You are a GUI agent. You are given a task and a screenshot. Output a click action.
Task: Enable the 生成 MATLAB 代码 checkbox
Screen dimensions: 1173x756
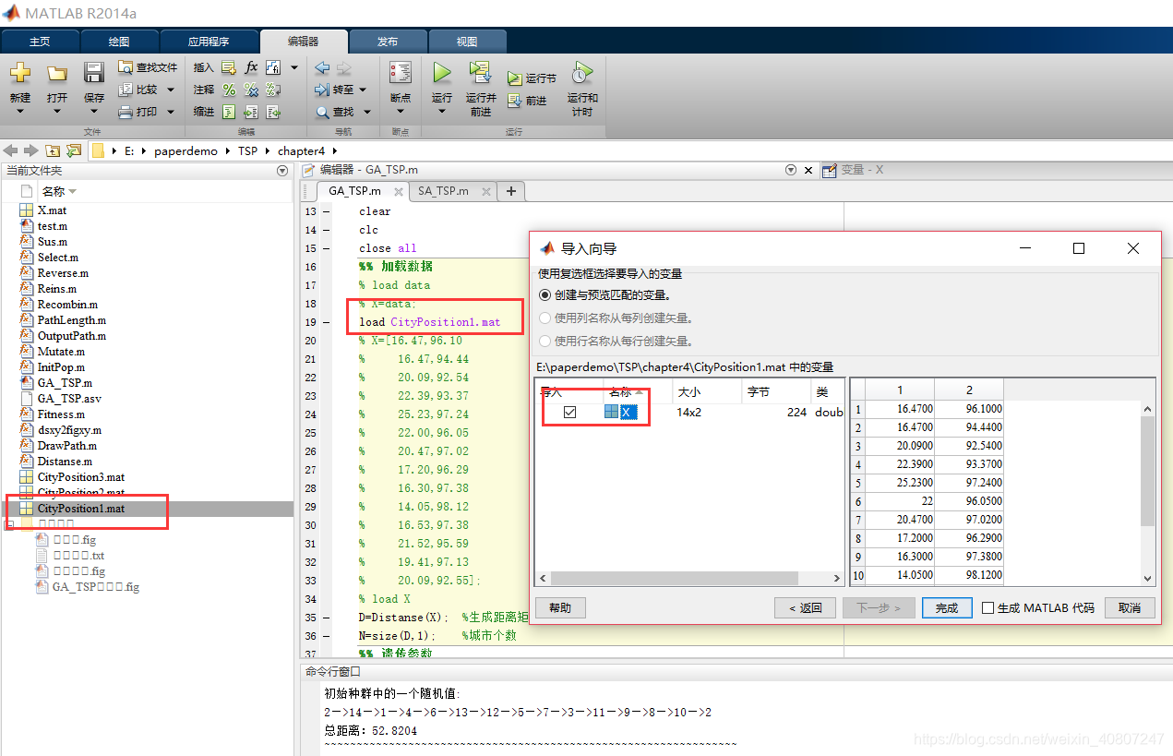tap(987, 607)
